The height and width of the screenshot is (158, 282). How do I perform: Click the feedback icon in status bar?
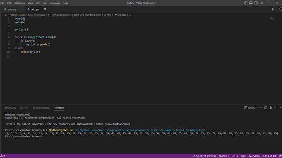pyautogui.click(x=280, y=156)
